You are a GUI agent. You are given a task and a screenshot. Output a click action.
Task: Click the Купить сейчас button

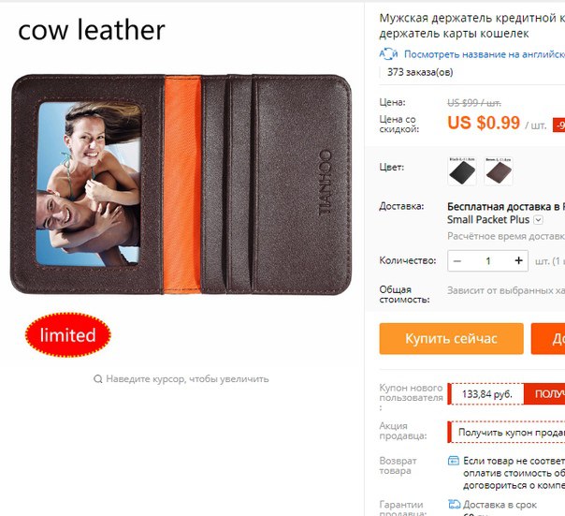pyautogui.click(x=451, y=338)
